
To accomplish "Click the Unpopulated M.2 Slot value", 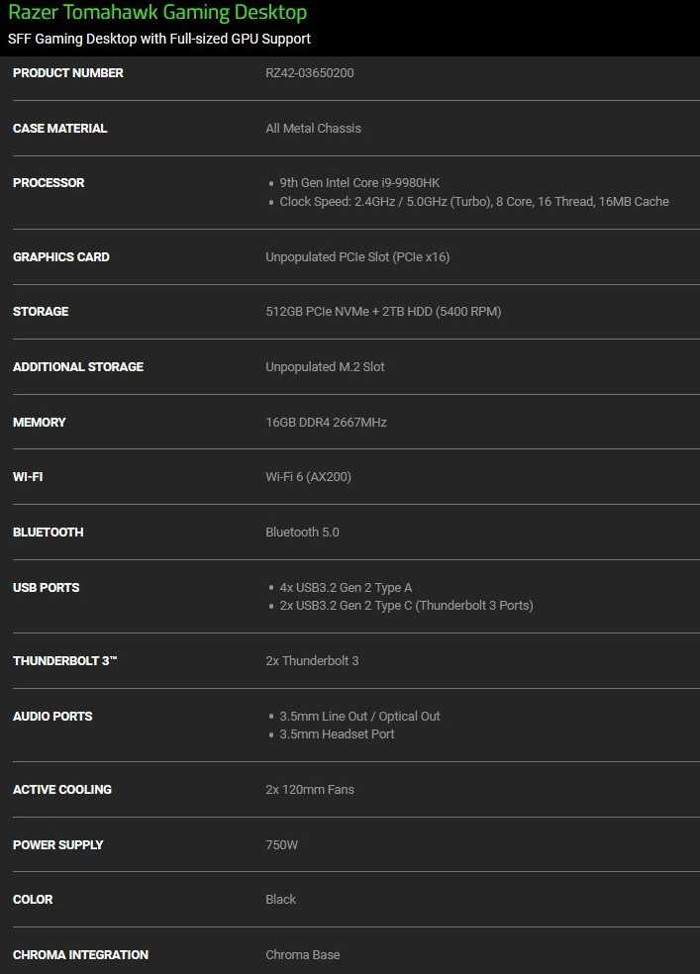I will point(325,367).
